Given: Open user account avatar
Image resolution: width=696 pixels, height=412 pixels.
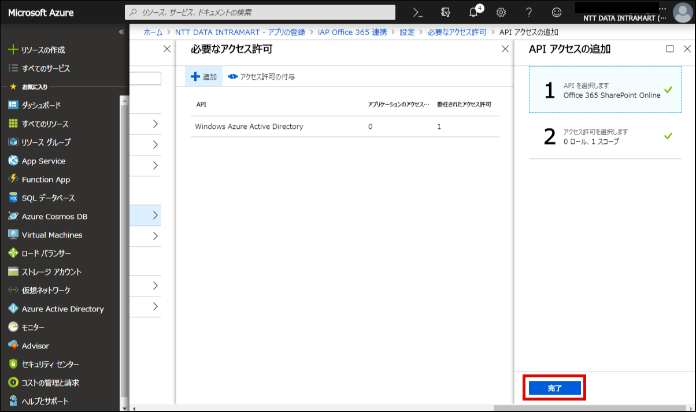Looking at the screenshot, I should (683, 12).
